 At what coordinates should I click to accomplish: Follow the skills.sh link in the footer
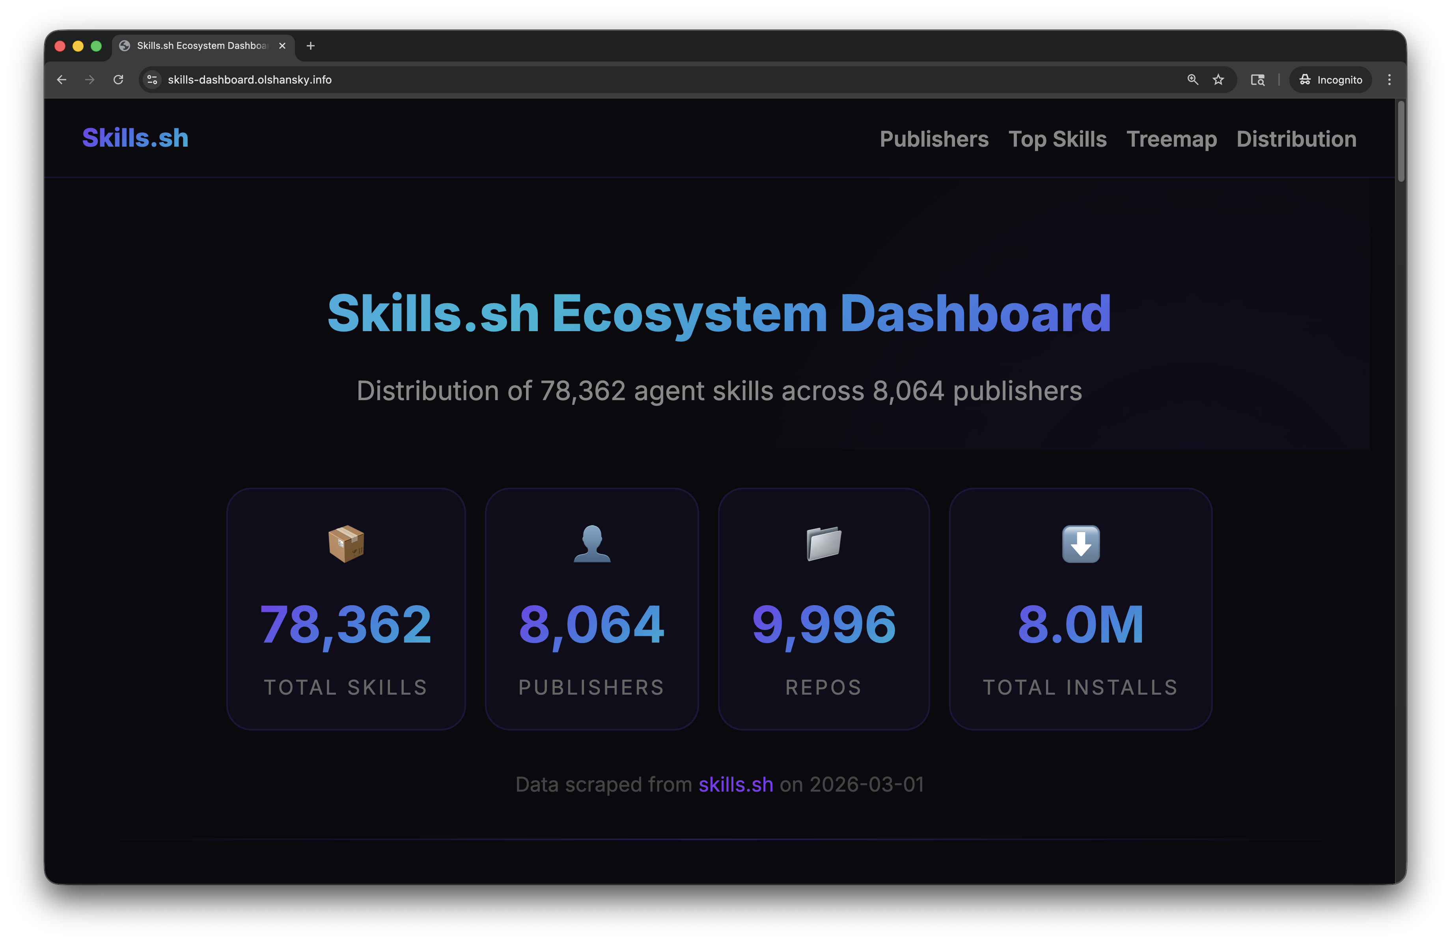[736, 785]
